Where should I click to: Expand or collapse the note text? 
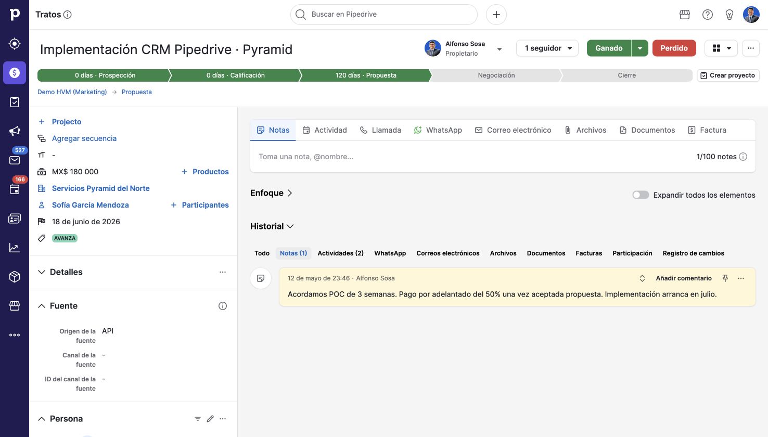click(642, 278)
